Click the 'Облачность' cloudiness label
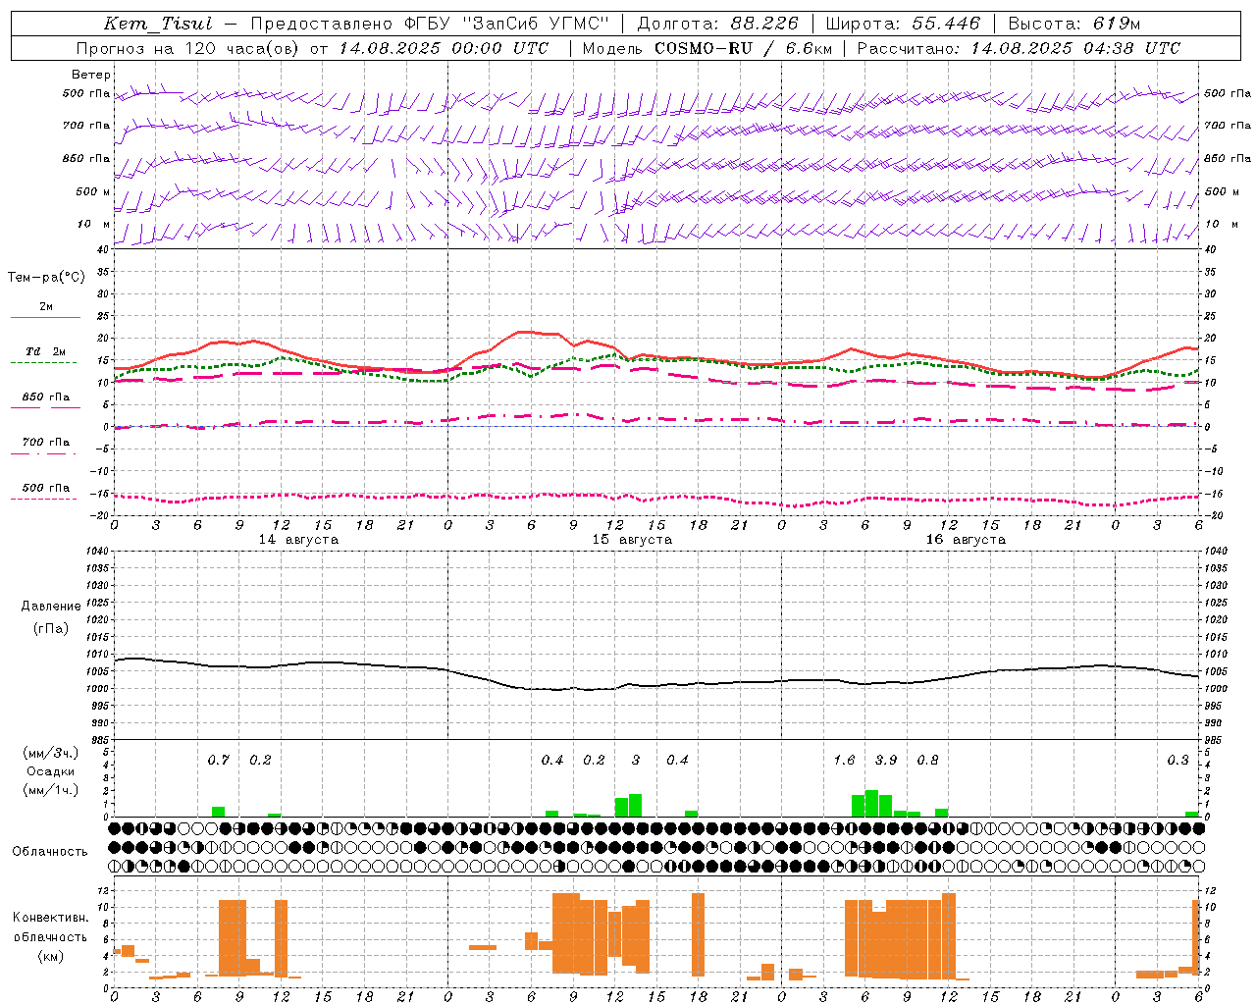Screen dimensions: 1256x1005 pos(50,851)
